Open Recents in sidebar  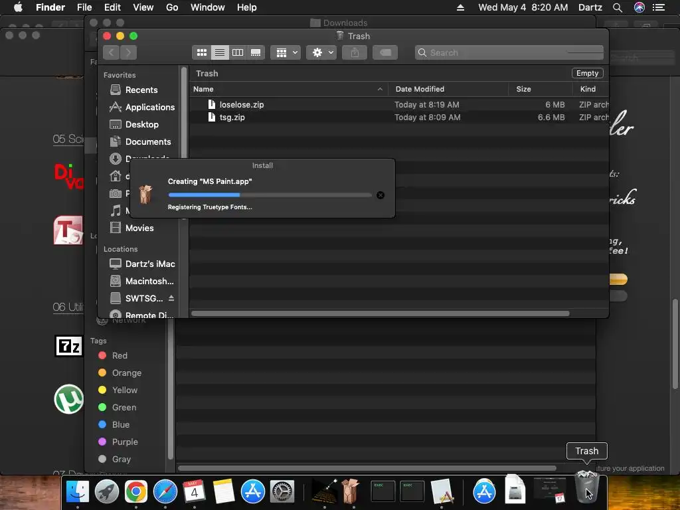(x=141, y=90)
